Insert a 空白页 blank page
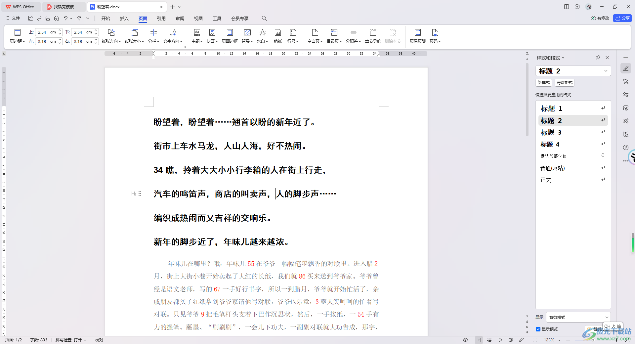 tap(315, 36)
